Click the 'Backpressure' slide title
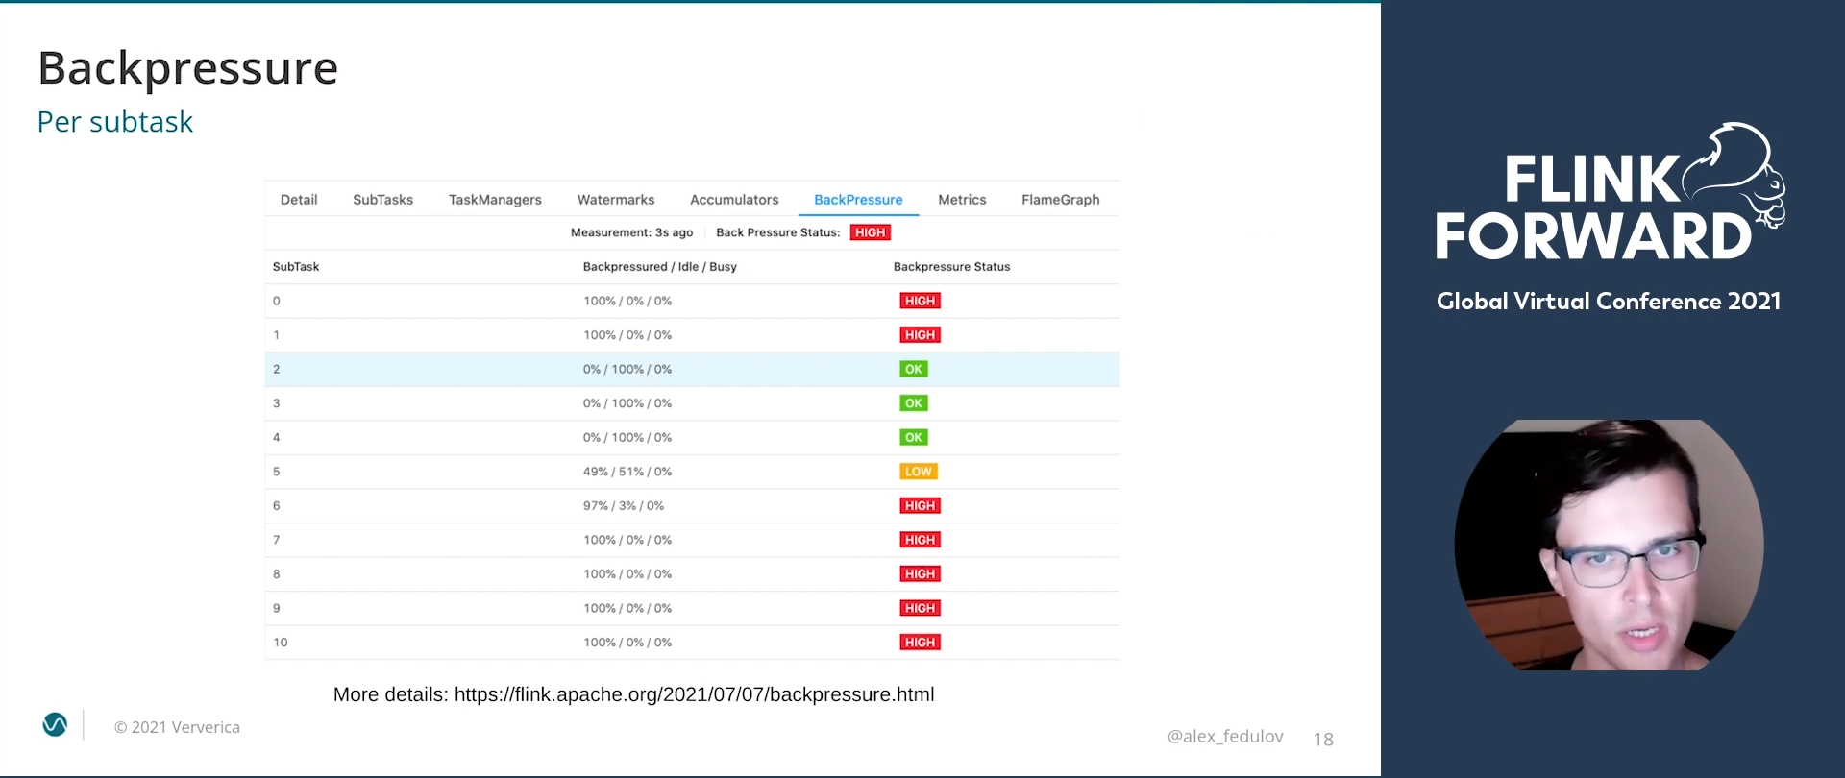The width and height of the screenshot is (1845, 778). 188,68
